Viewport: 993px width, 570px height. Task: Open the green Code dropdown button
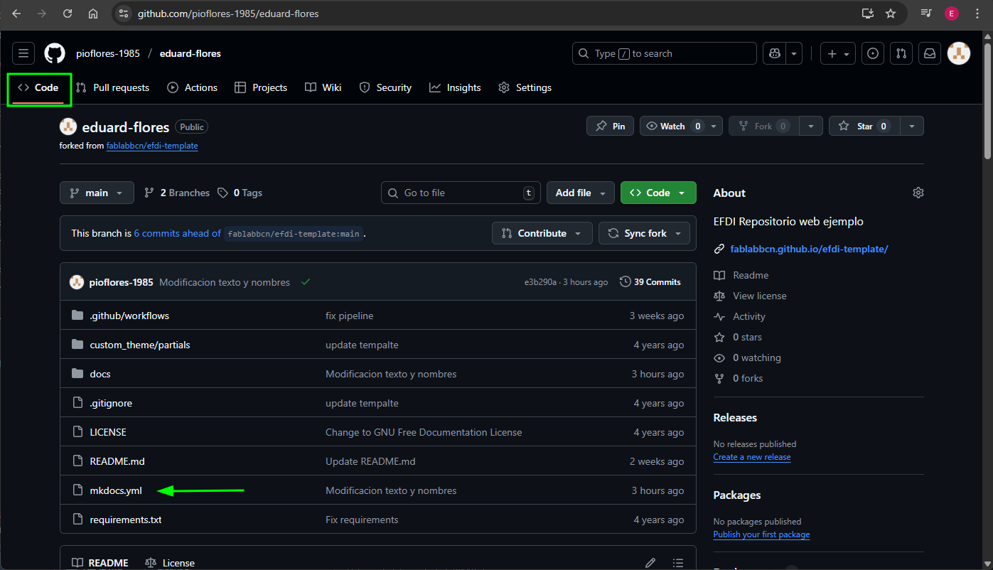tap(657, 193)
